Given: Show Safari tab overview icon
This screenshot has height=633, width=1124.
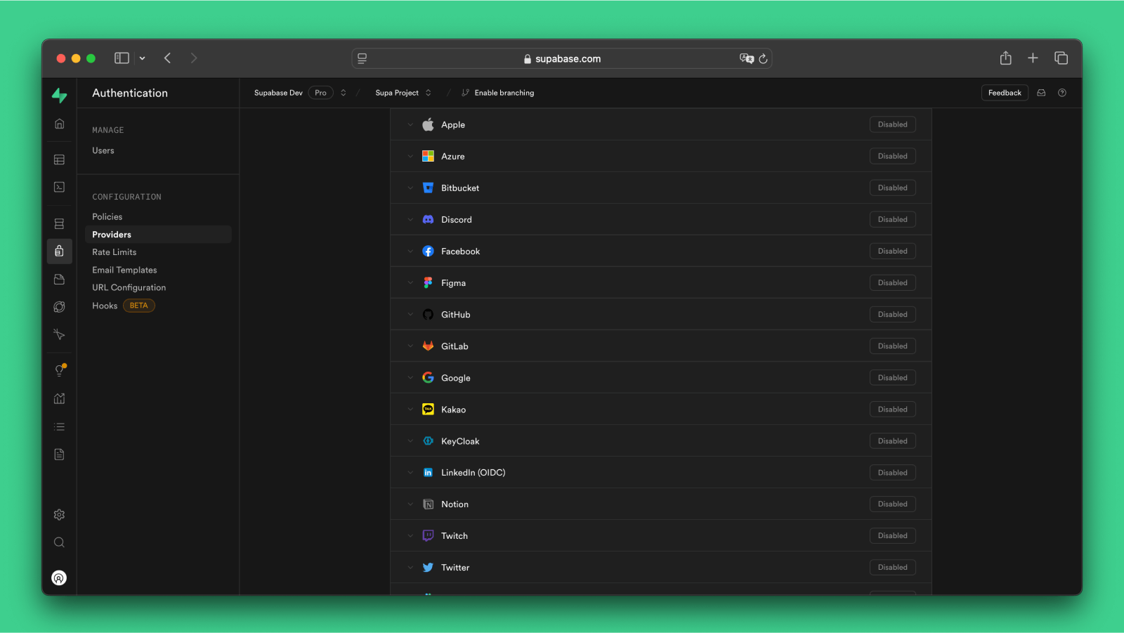Looking at the screenshot, I should pyautogui.click(x=1061, y=58).
